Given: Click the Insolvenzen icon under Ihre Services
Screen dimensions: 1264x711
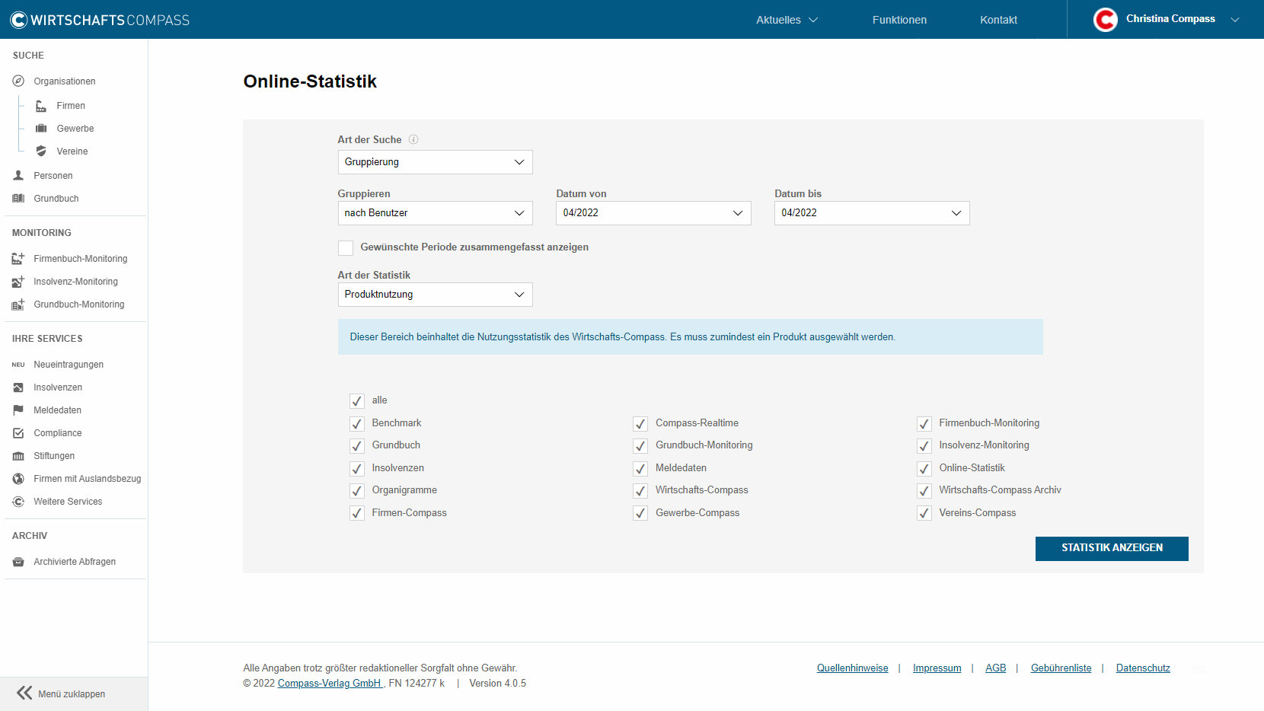Looking at the screenshot, I should 18,387.
